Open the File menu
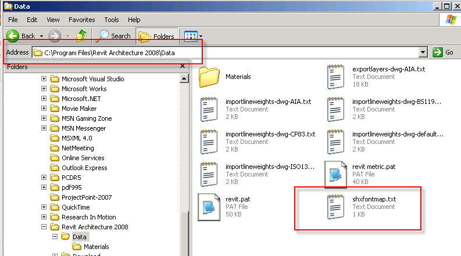Image resolution: width=461 pixels, height=256 pixels. tap(13, 20)
